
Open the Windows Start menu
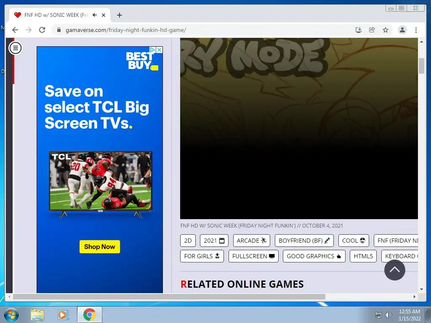tap(11, 315)
